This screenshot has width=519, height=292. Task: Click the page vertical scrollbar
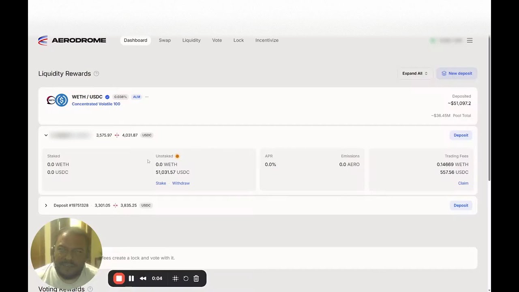pos(489,109)
